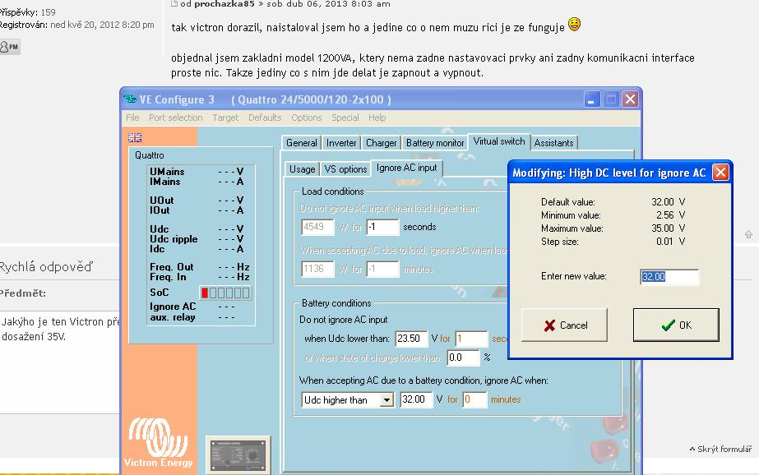Click the state of charge percent field
The width and height of the screenshot is (759, 475).
pos(463,357)
